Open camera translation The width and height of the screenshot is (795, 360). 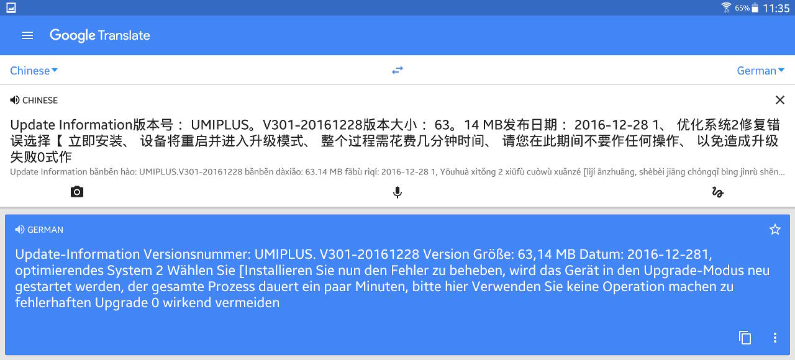tap(77, 192)
